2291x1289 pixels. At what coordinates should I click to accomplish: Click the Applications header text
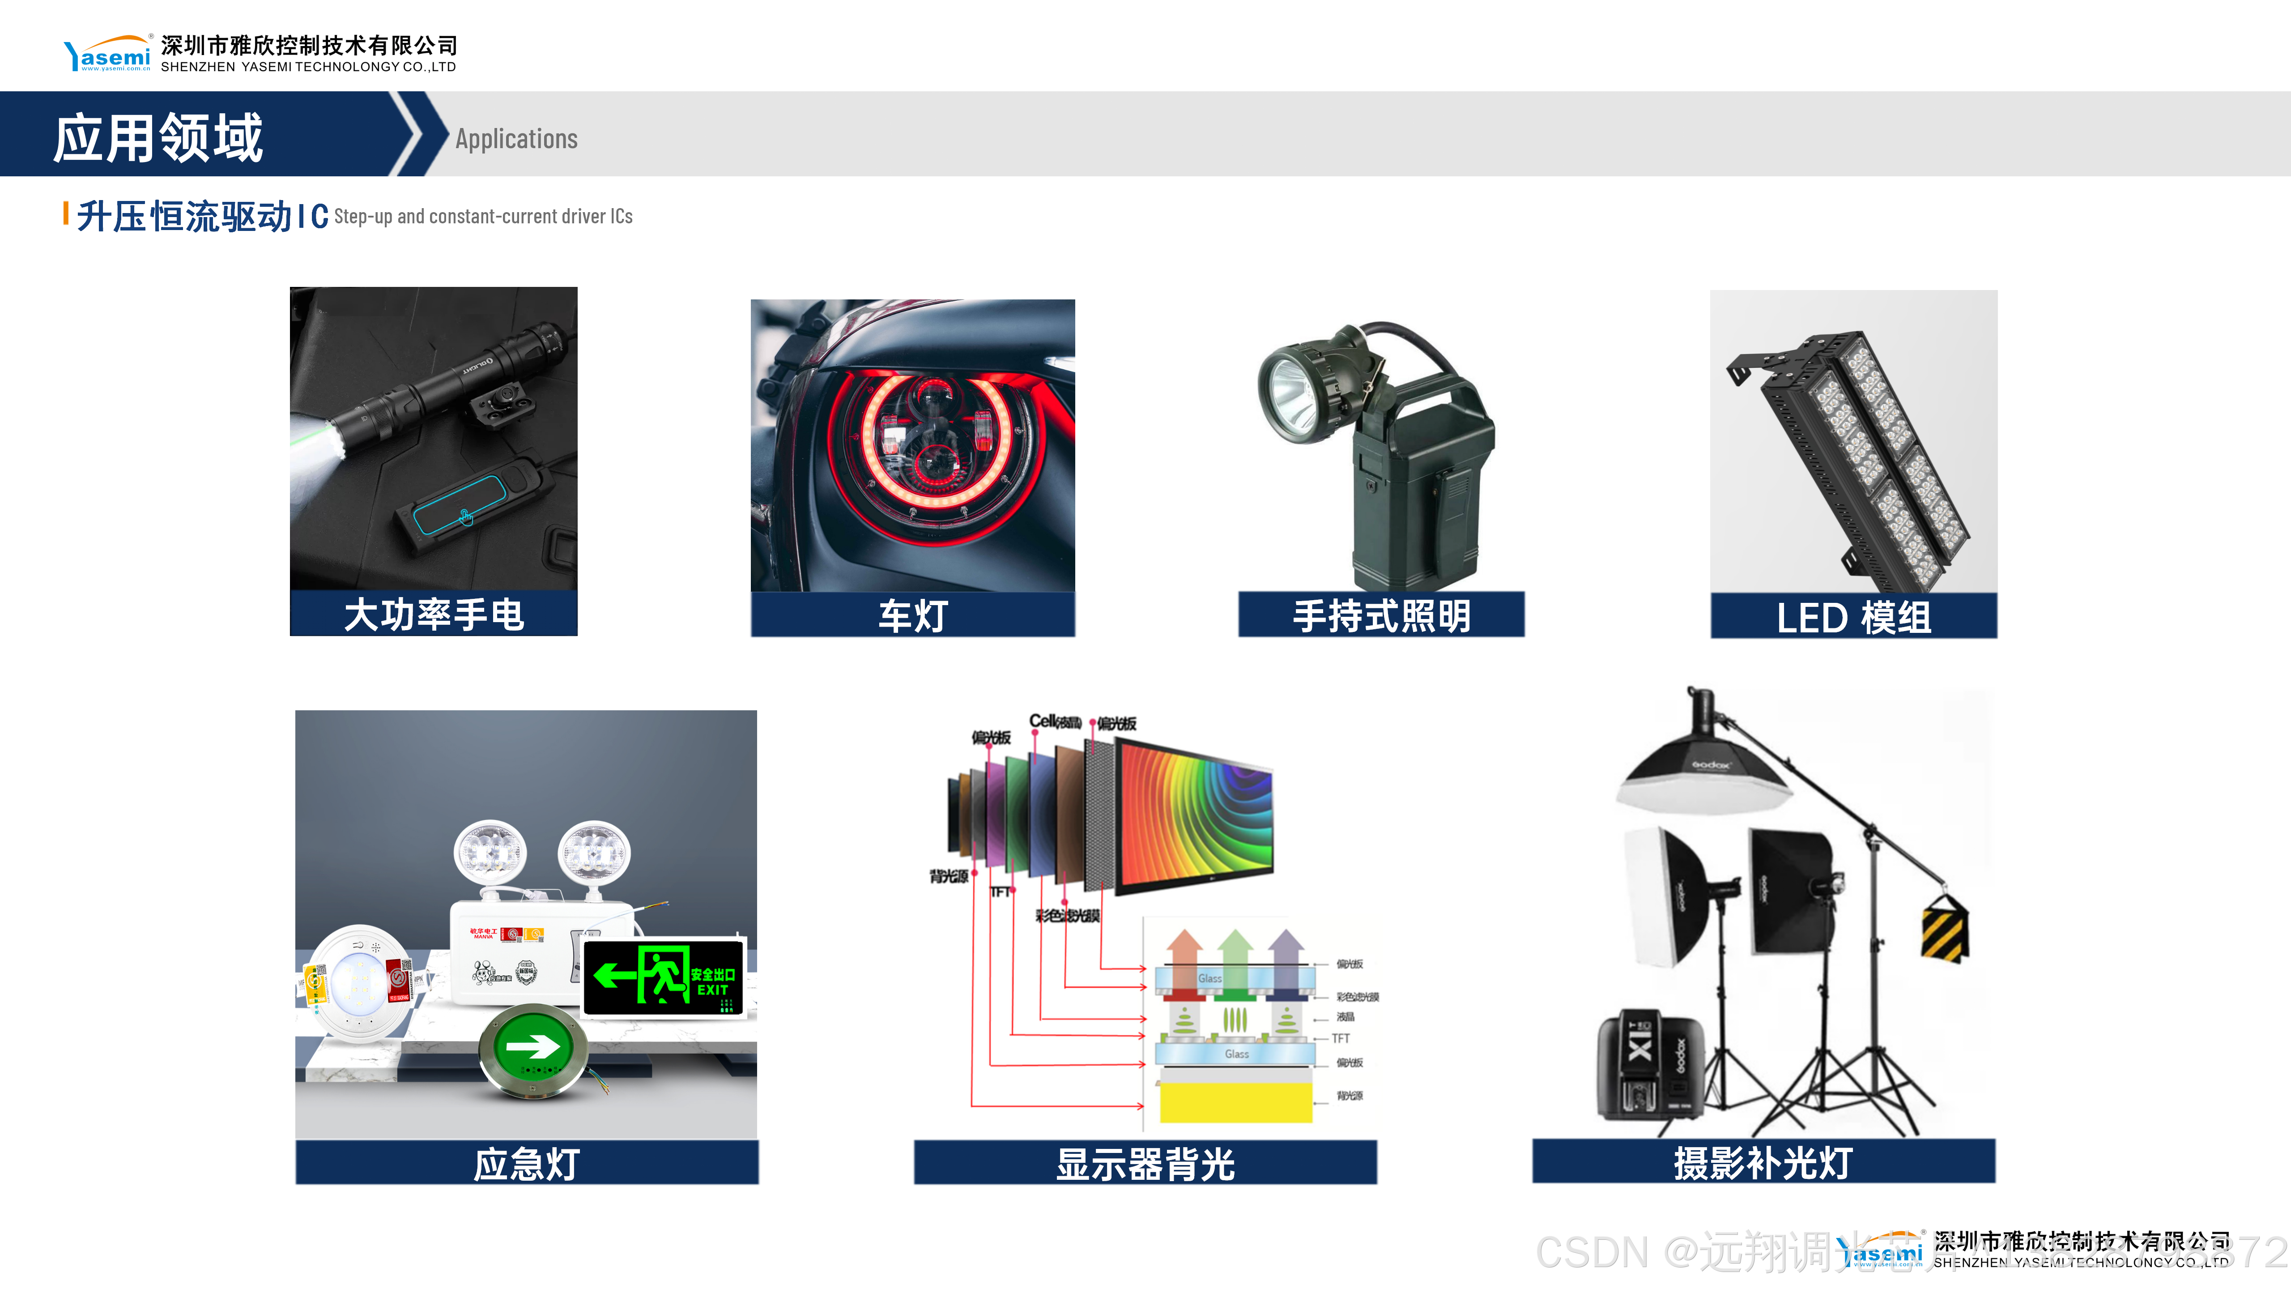pos(516,139)
